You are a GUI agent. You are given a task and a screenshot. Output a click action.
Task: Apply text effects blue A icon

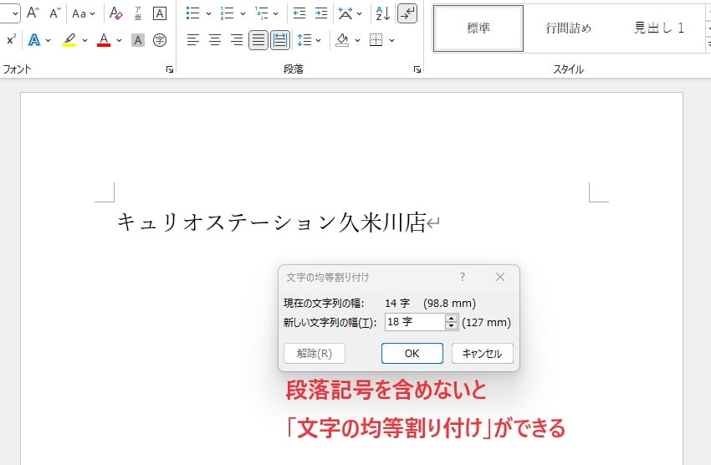click(x=34, y=40)
